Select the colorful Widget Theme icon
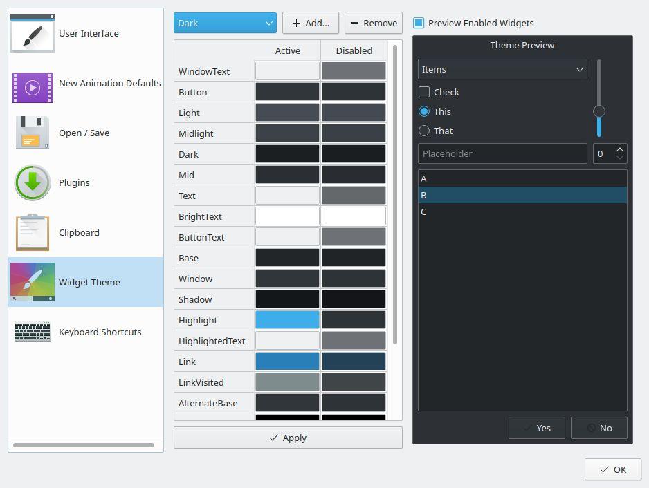 tap(33, 282)
